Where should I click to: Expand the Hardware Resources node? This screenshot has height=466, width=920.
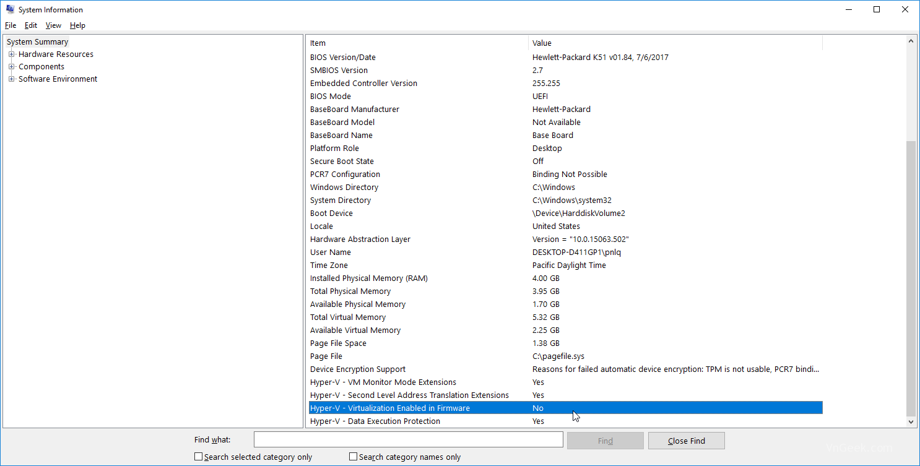(11, 54)
